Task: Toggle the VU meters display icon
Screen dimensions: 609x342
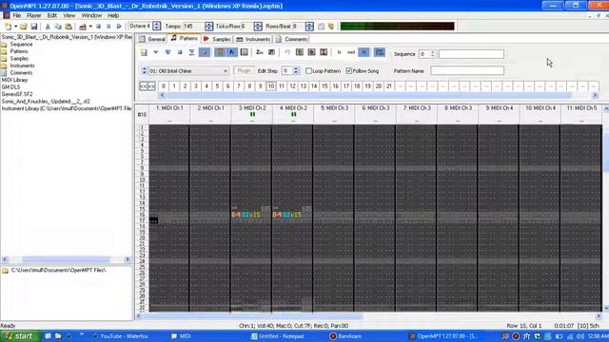Action: point(220,52)
